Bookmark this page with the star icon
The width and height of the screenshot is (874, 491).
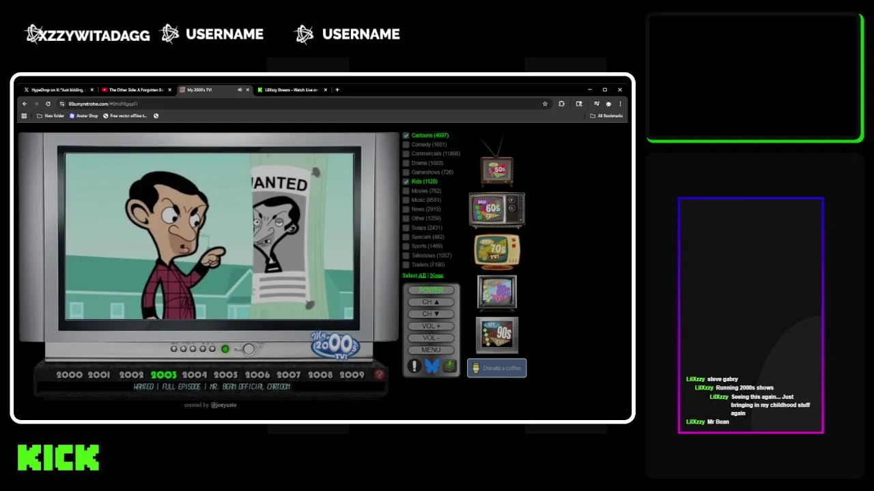coord(545,104)
